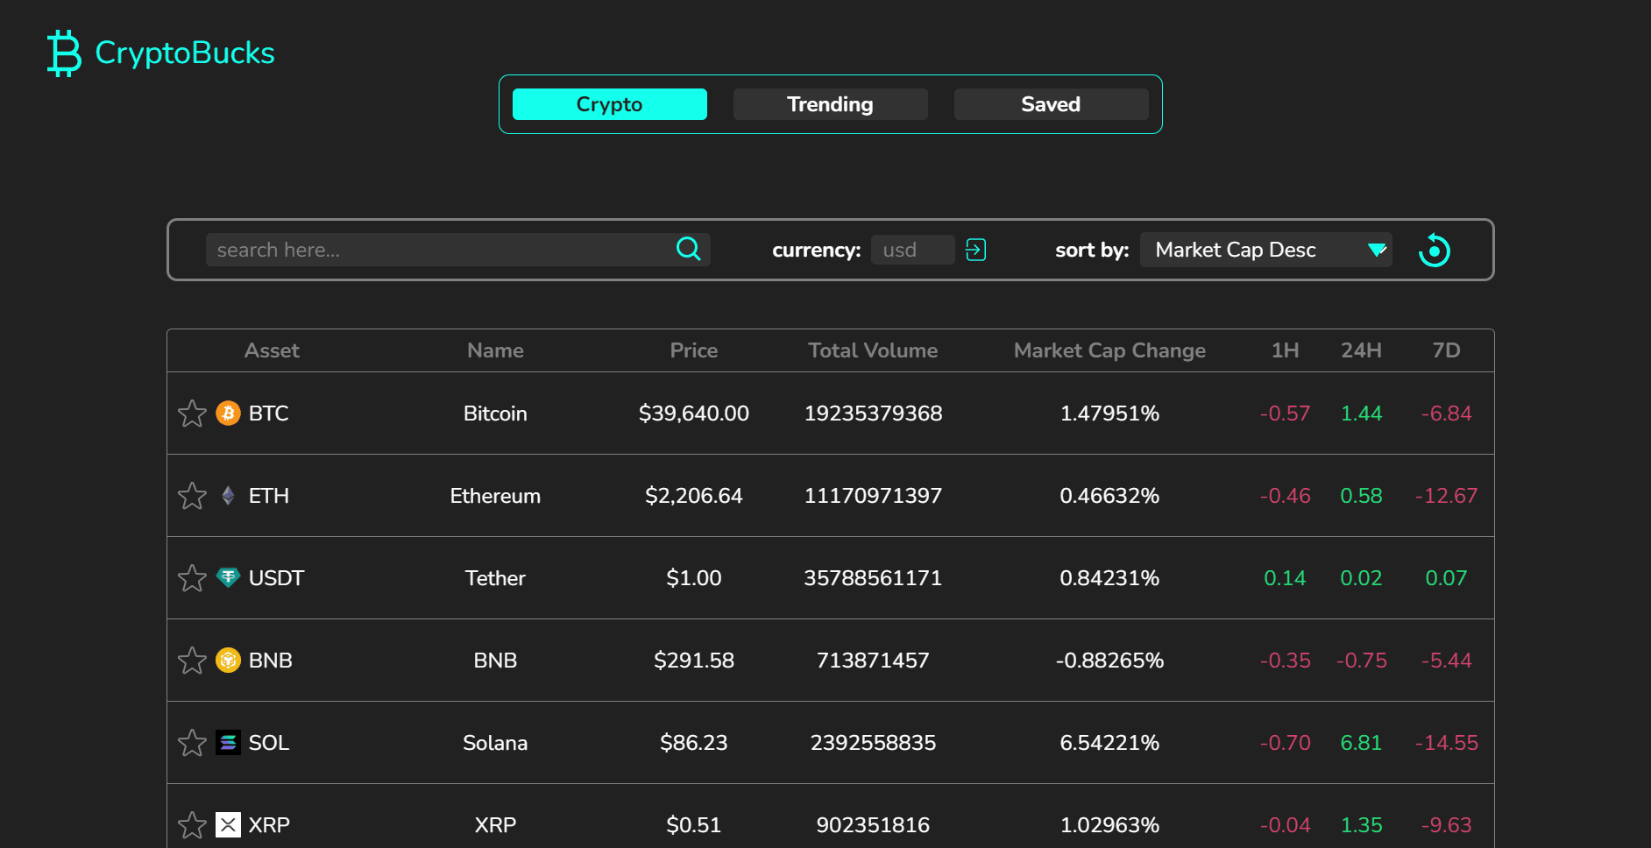Click the ETH asset symbol
Image resolution: width=1651 pixels, height=848 pixels.
[268, 496]
